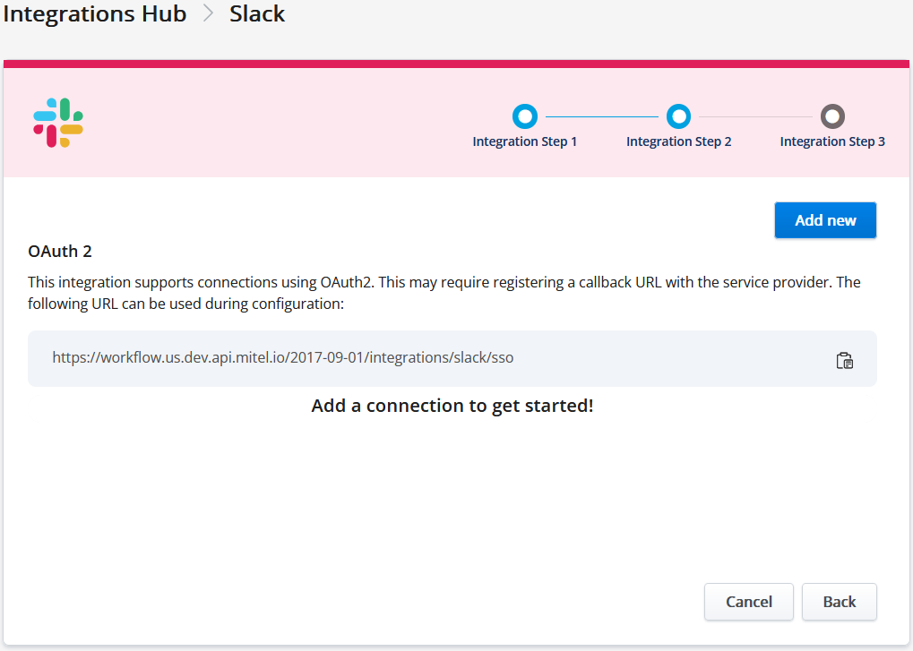Click the callback URL text field

pyautogui.click(x=358, y=358)
